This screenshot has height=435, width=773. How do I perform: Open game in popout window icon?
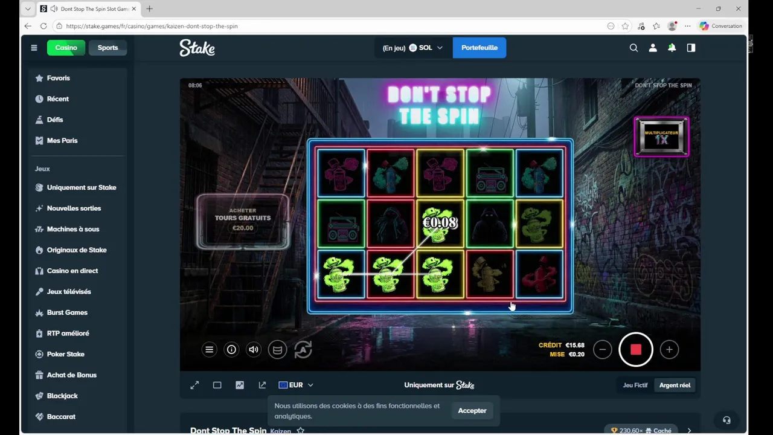[262, 385]
